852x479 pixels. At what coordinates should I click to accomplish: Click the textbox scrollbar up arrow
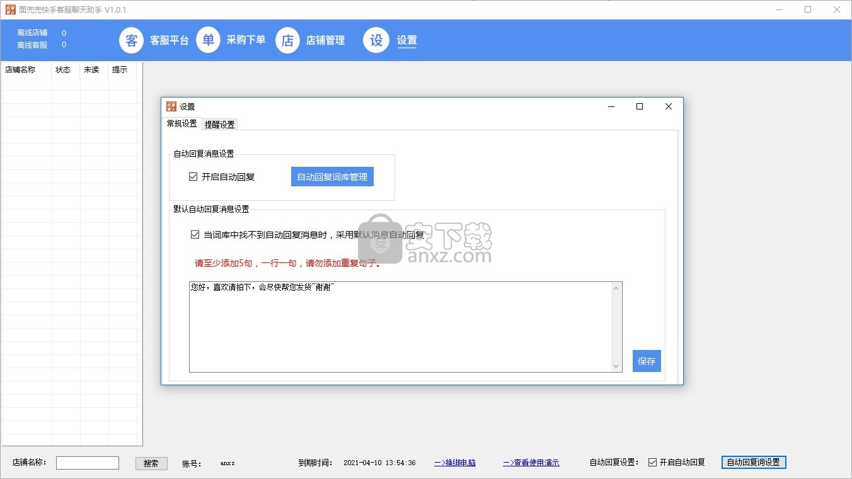(x=616, y=288)
